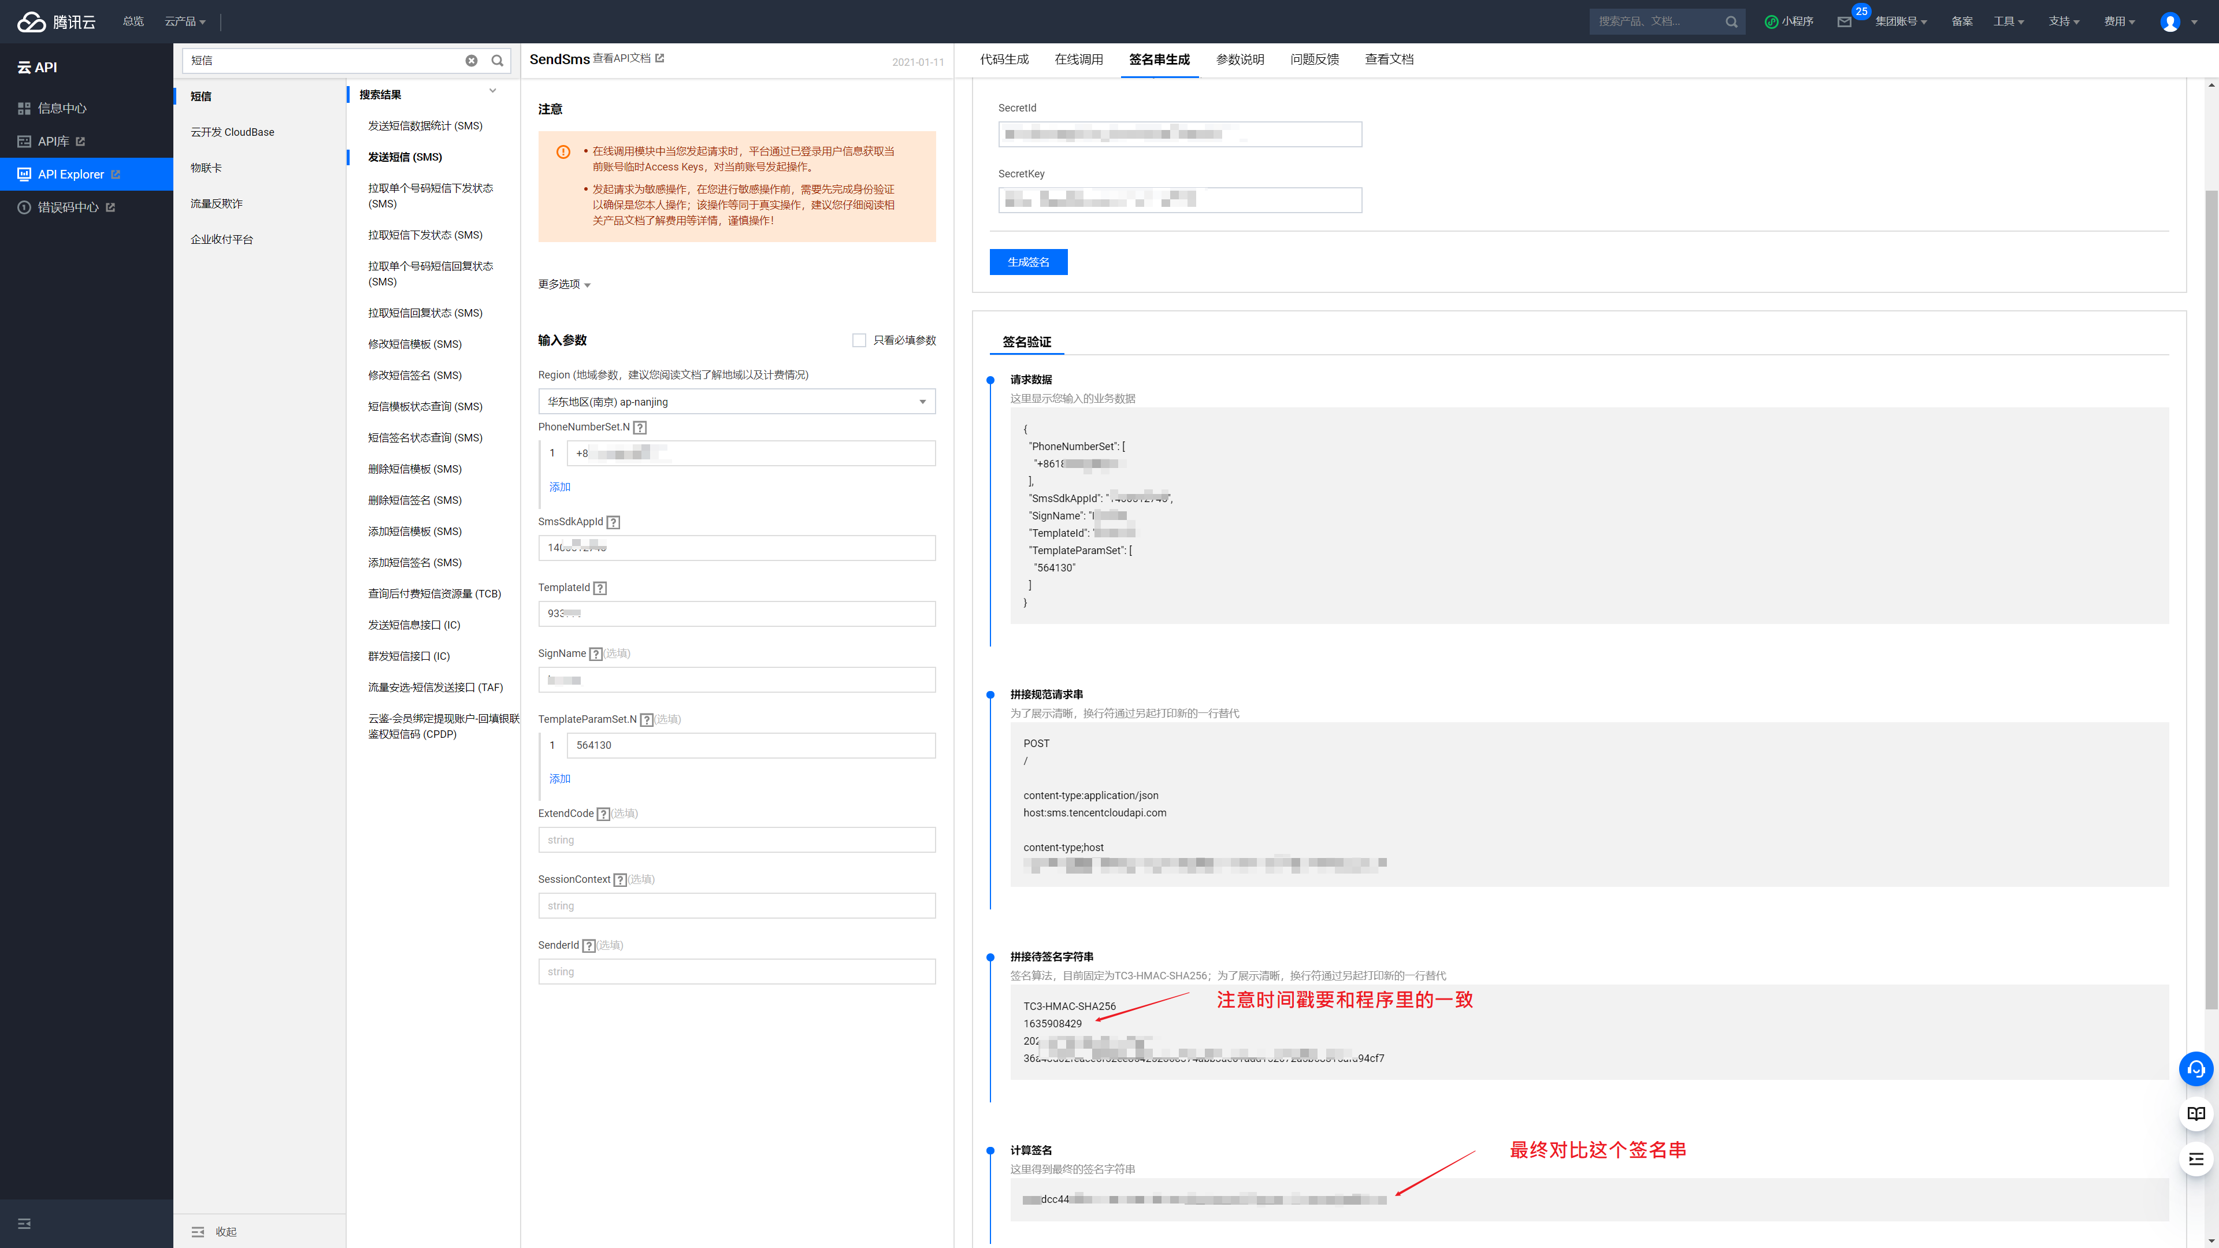Click the 收起 collapse icon
This screenshot has height=1248, width=2219.
[198, 1232]
